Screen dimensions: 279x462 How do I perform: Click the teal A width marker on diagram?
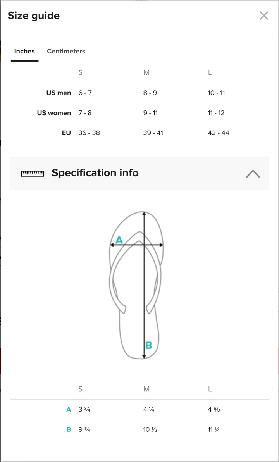119,240
